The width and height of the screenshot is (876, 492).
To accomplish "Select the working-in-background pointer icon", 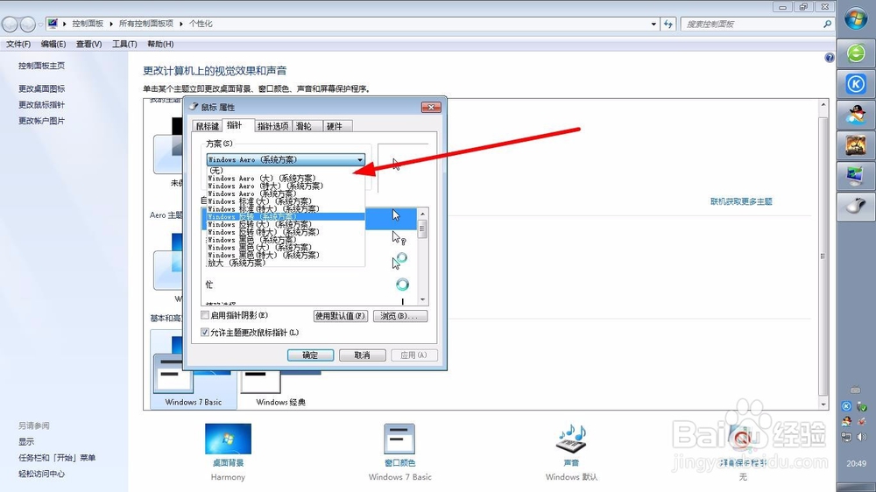I will click(x=399, y=261).
